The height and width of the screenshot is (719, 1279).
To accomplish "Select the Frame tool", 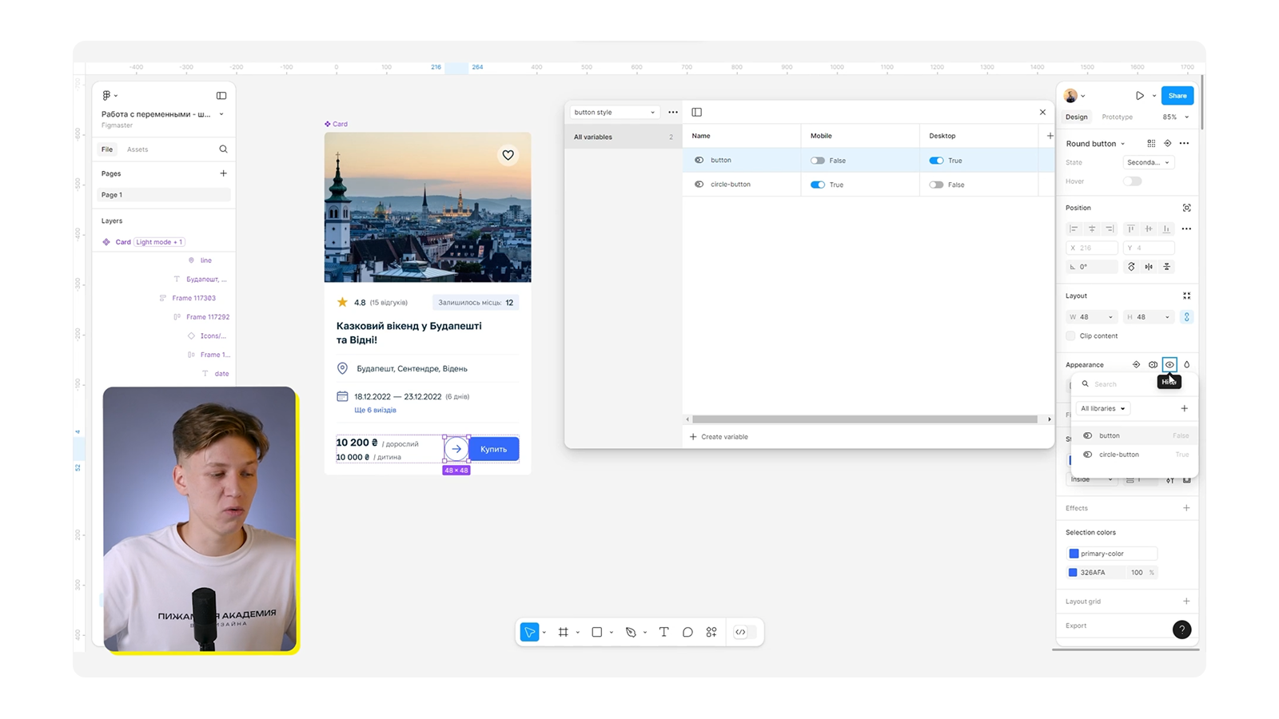I will pyautogui.click(x=564, y=632).
